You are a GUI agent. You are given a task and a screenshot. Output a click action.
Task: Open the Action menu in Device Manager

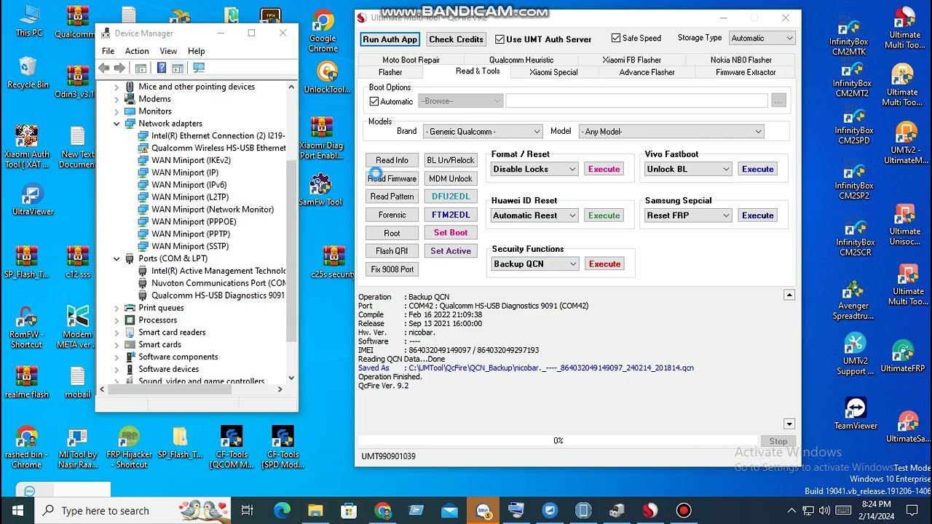(x=137, y=51)
